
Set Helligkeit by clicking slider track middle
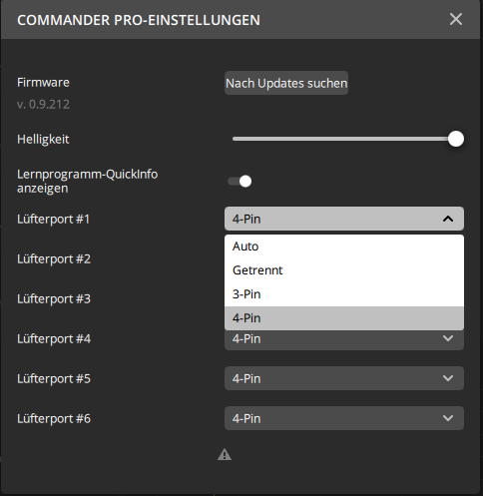[x=344, y=139]
